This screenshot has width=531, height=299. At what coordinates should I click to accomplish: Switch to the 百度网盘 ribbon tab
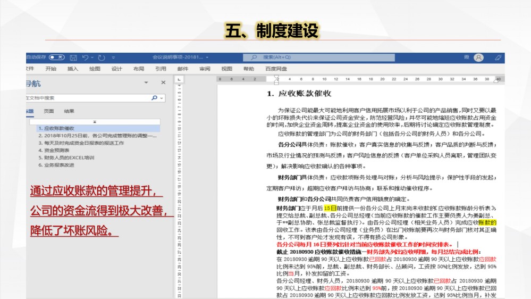[x=276, y=69]
